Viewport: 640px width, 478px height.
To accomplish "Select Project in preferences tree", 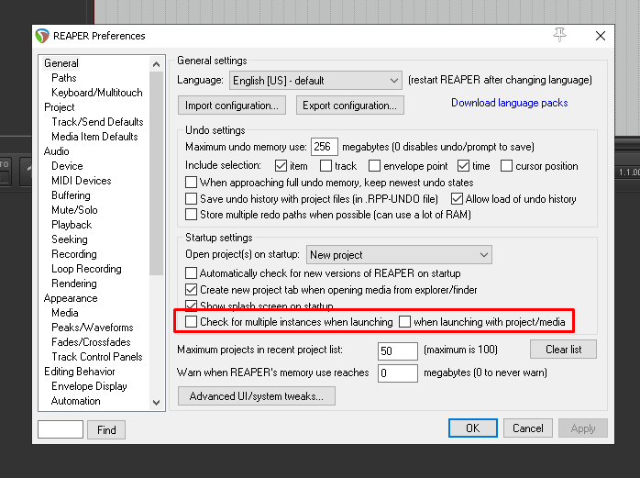I will tap(60, 107).
